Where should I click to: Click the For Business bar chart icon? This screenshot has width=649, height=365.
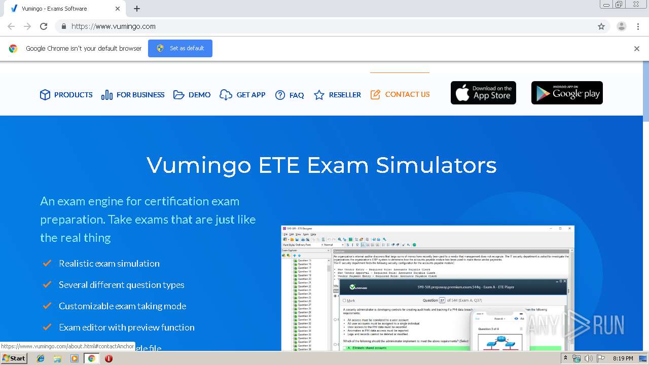[107, 95]
